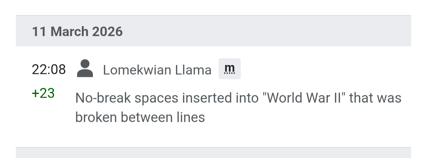Click the word "Lomekwian" in the username
427x158 pixels.
tap(137, 70)
